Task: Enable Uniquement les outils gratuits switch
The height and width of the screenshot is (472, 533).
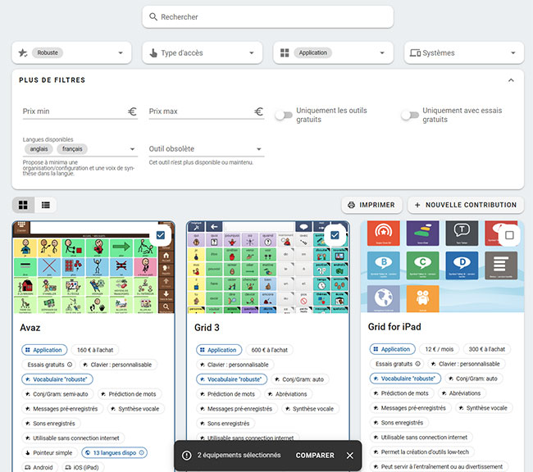Action: pyautogui.click(x=283, y=116)
